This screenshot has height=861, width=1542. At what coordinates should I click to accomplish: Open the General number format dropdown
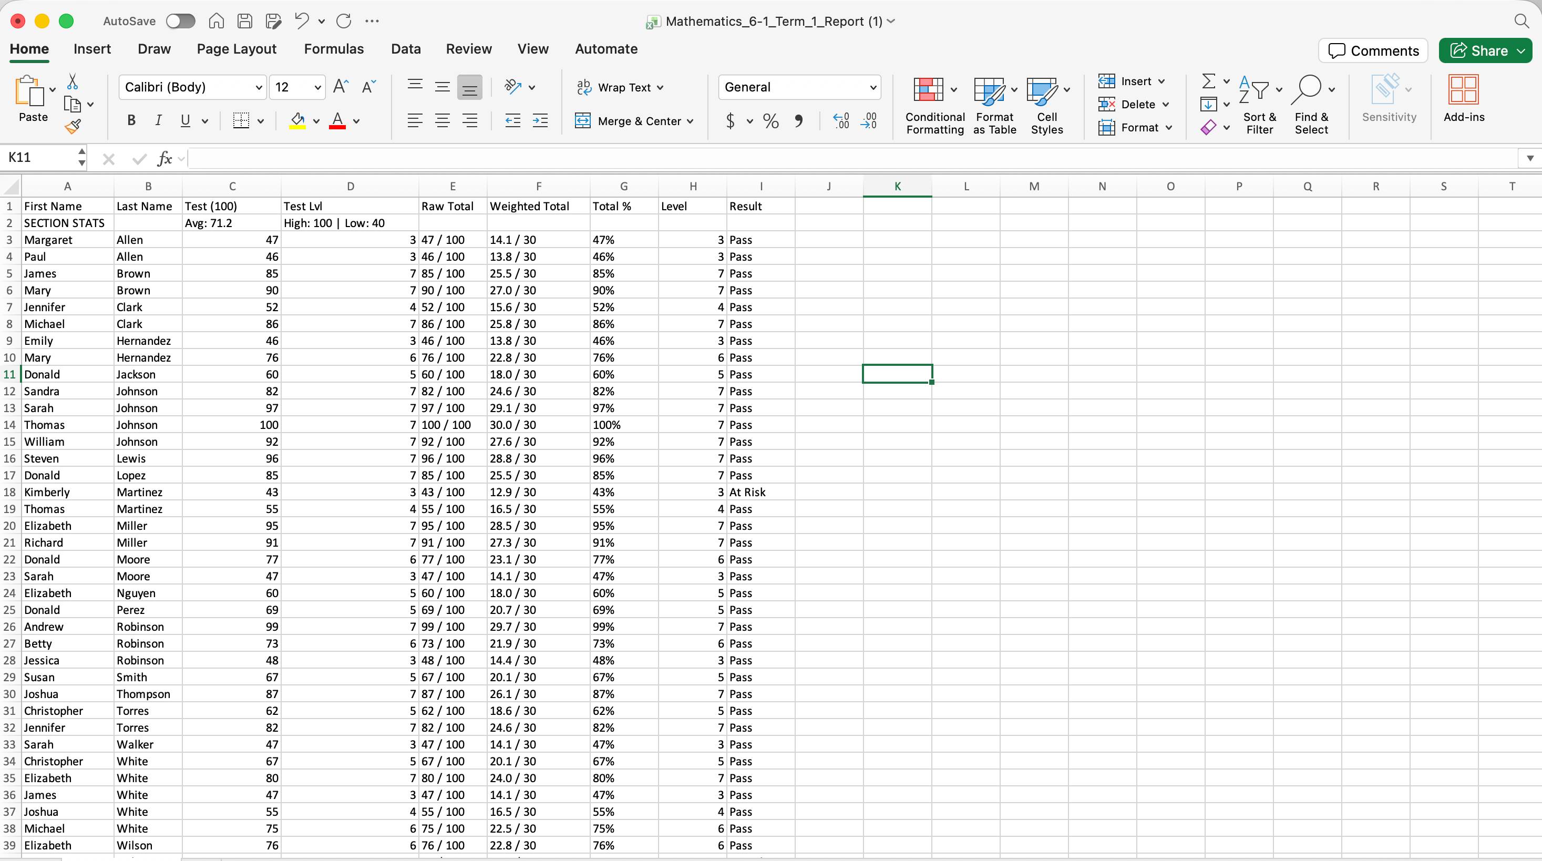point(873,87)
